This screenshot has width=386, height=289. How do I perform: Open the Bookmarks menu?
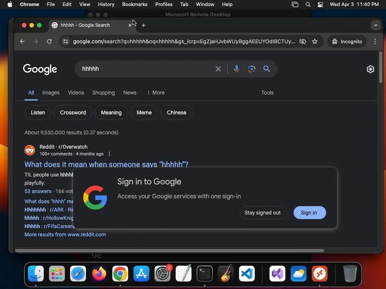[135, 5]
